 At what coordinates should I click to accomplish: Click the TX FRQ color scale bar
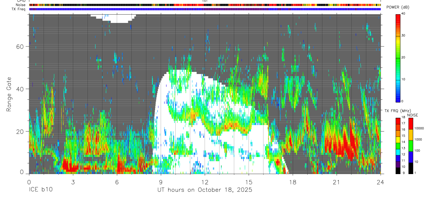click(x=398, y=146)
